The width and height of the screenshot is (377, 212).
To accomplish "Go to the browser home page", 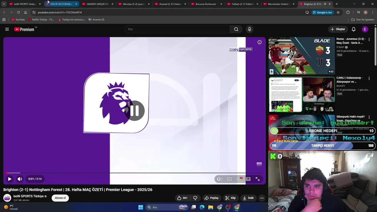I will [x=25, y=12].
